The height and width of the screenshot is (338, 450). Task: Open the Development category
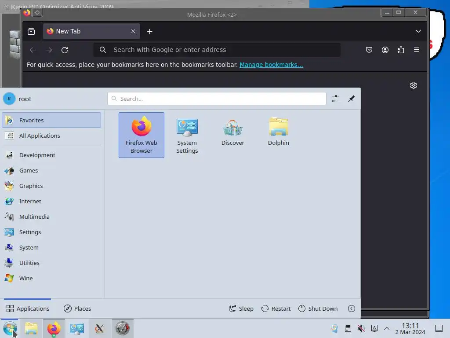pyautogui.click(x=51, y=155)
